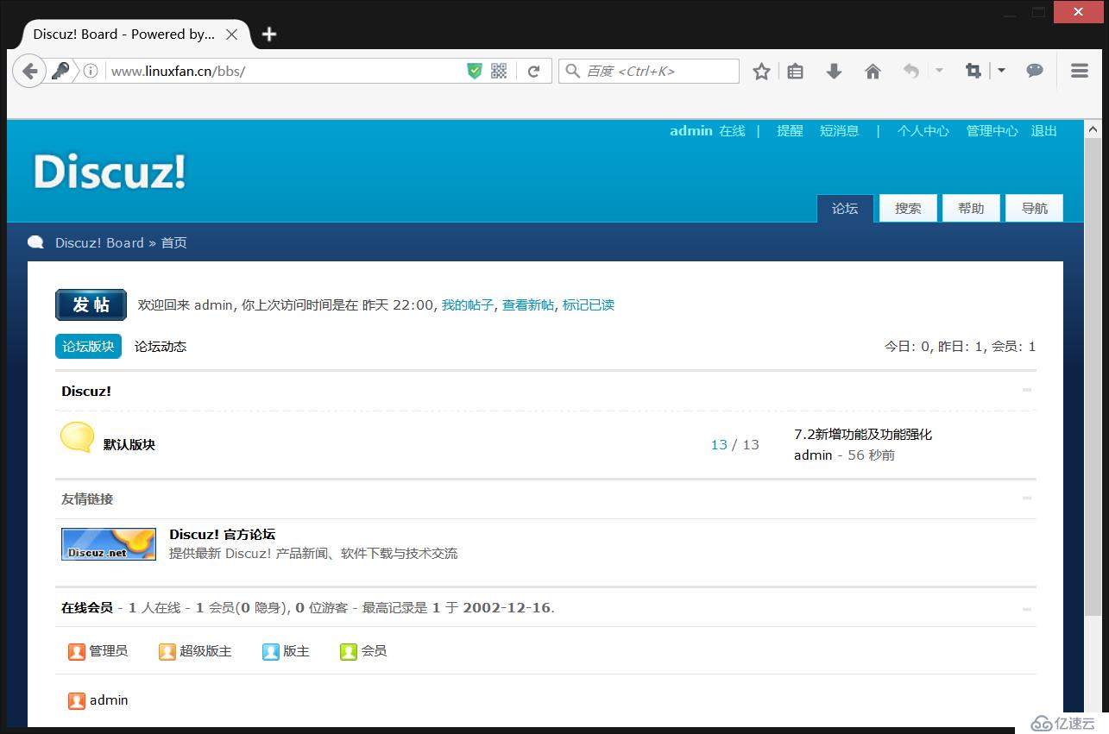Select the 论坛 navigation tab

(845, 208)
